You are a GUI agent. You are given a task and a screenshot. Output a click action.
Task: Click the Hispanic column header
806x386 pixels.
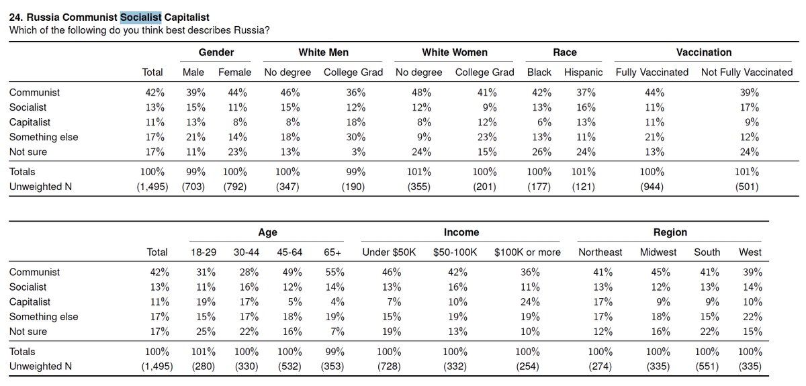pyautogui.click(x=583, y=73)
